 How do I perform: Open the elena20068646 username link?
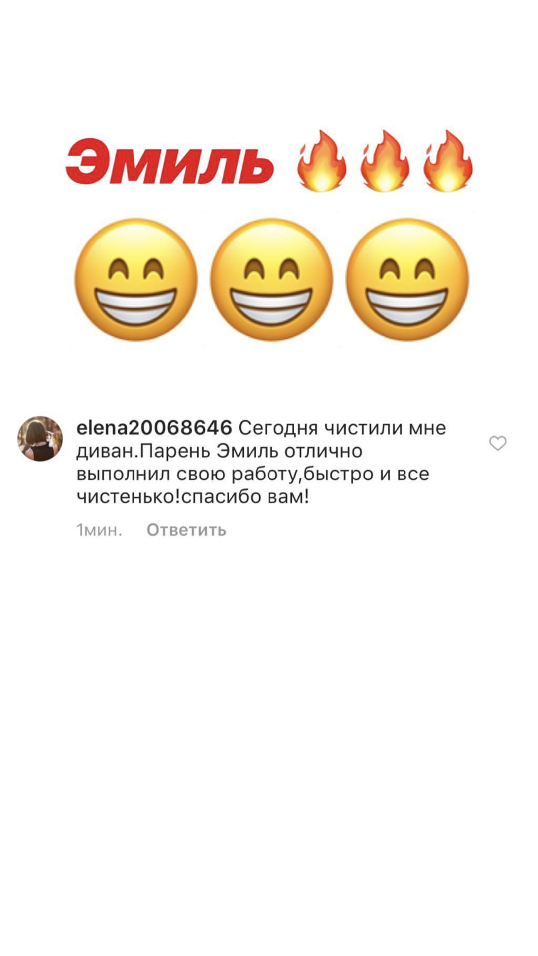pyautogui.click(x=154, y=428)
